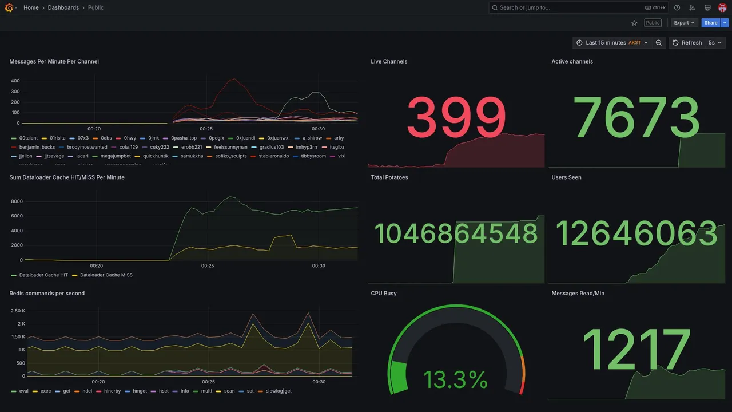Star this dashboard as favorite
Viewport: 732px width, 412px height.
point(634,23)
